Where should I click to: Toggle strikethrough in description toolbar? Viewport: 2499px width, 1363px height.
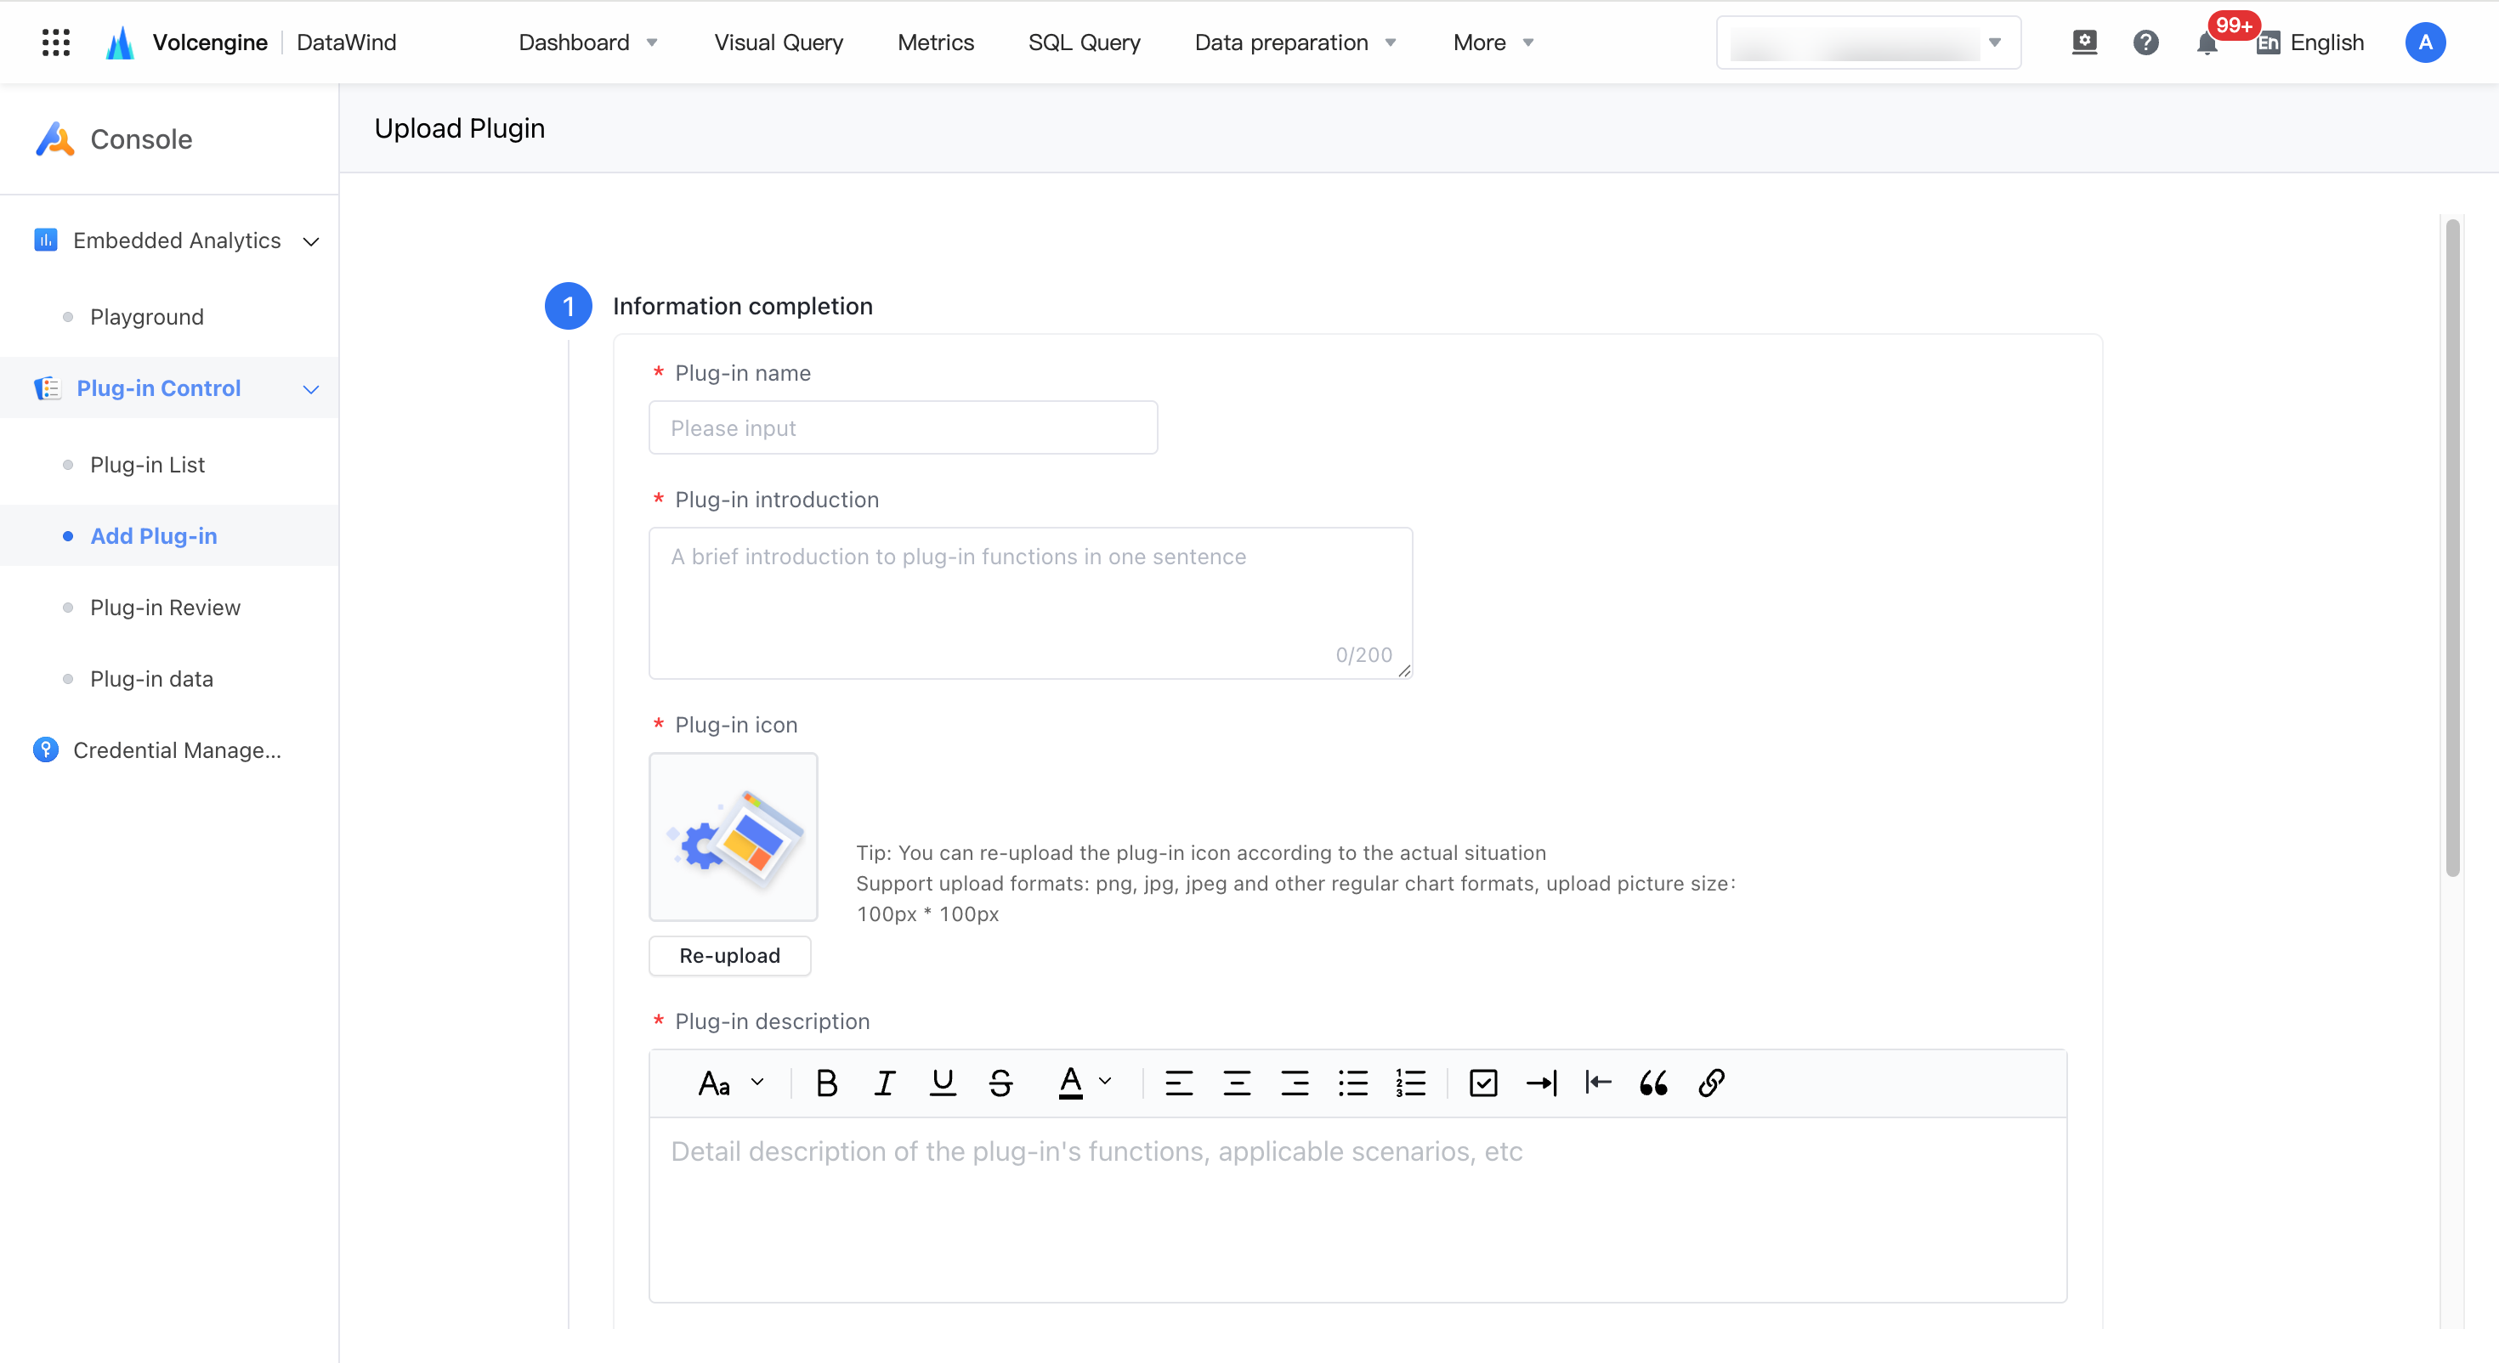click(x=1000, y=1083)
